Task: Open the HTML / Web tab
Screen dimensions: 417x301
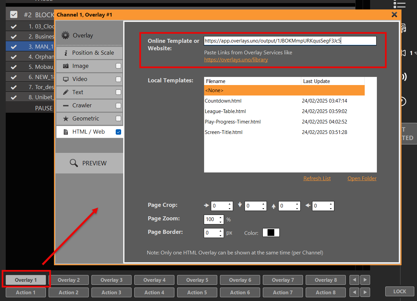Action: pos(88,132)
